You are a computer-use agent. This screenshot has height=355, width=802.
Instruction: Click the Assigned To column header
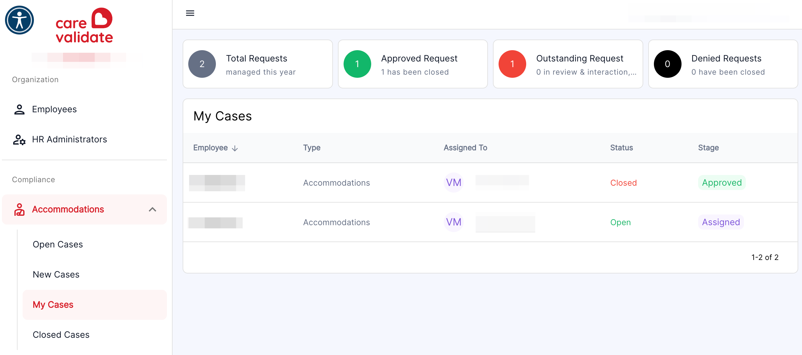click(465, 148)
